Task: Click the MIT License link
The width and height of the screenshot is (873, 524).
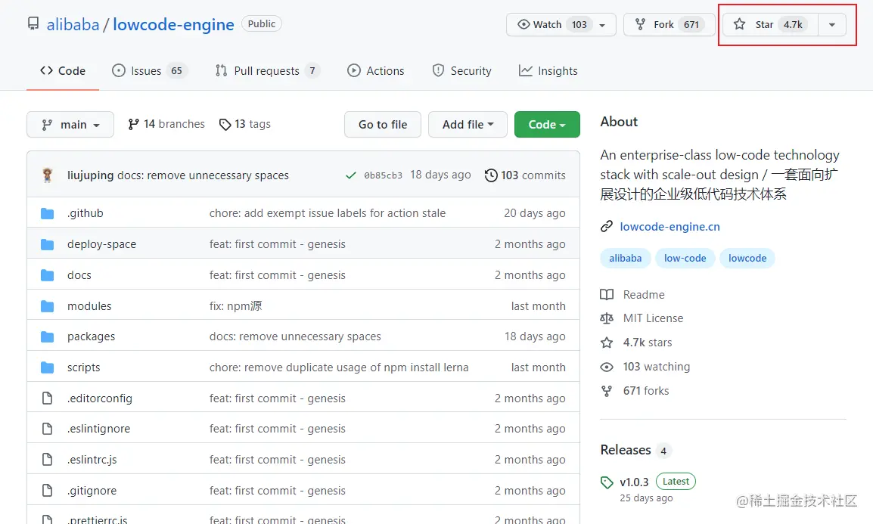Action: [x=653, y=318]
